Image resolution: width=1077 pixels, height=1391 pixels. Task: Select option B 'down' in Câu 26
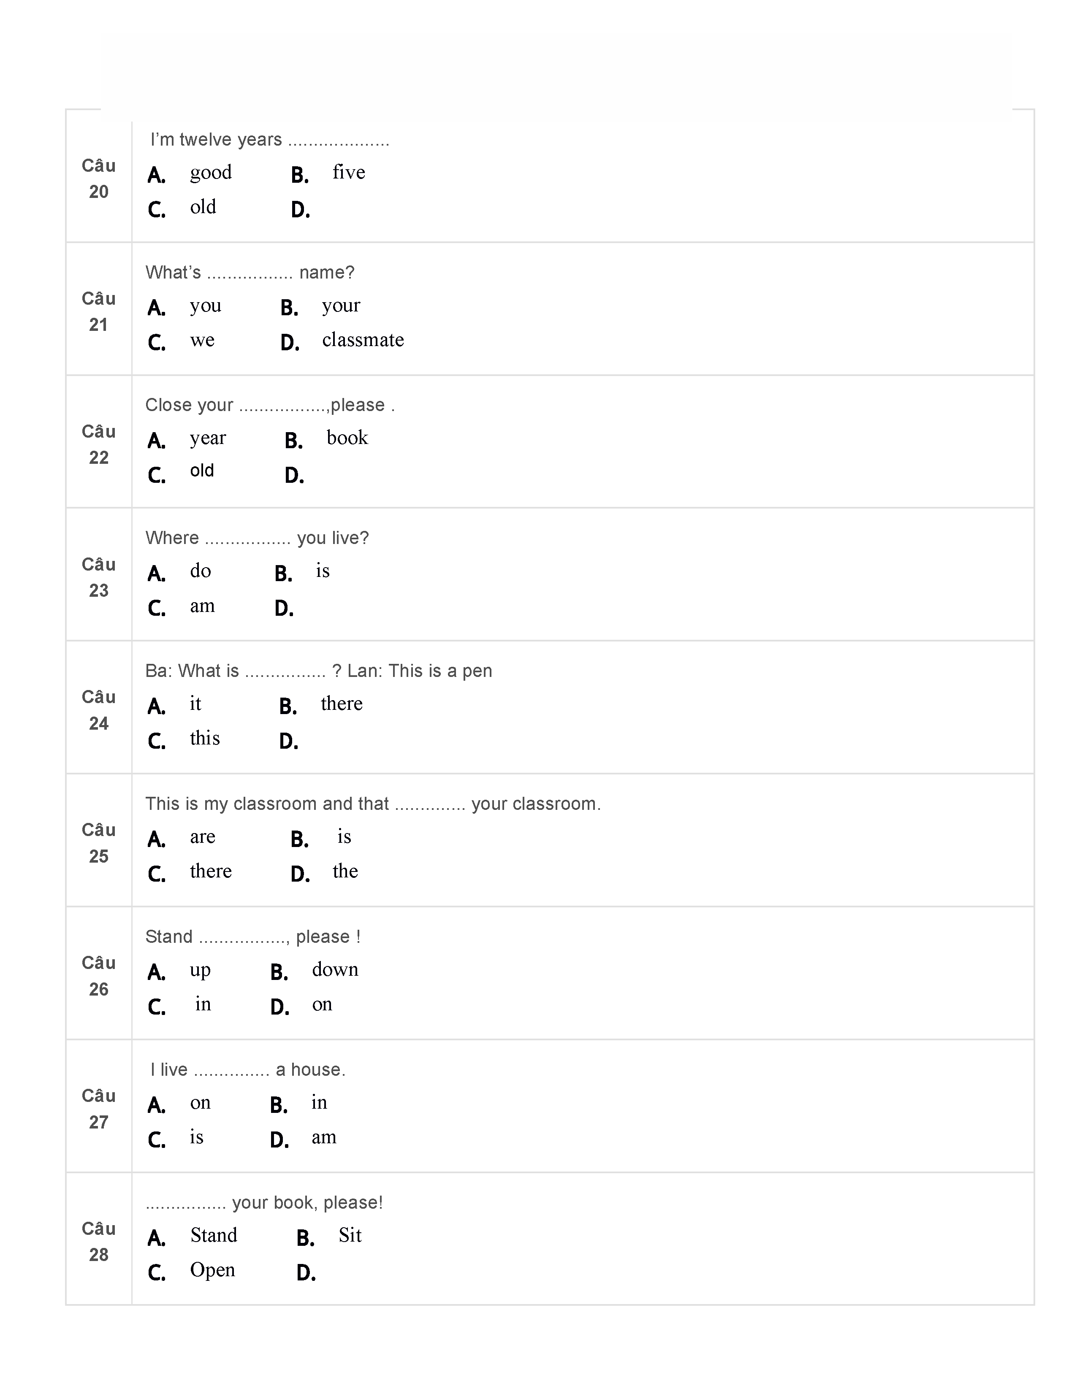pos(335,970)
